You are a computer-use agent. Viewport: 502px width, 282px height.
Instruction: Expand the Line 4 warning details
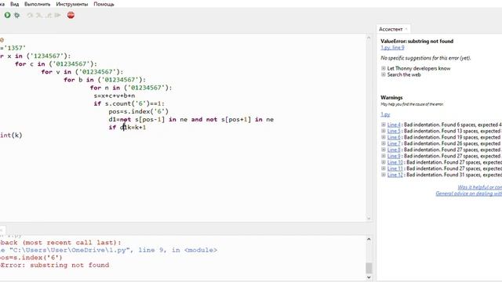(384, 125)
